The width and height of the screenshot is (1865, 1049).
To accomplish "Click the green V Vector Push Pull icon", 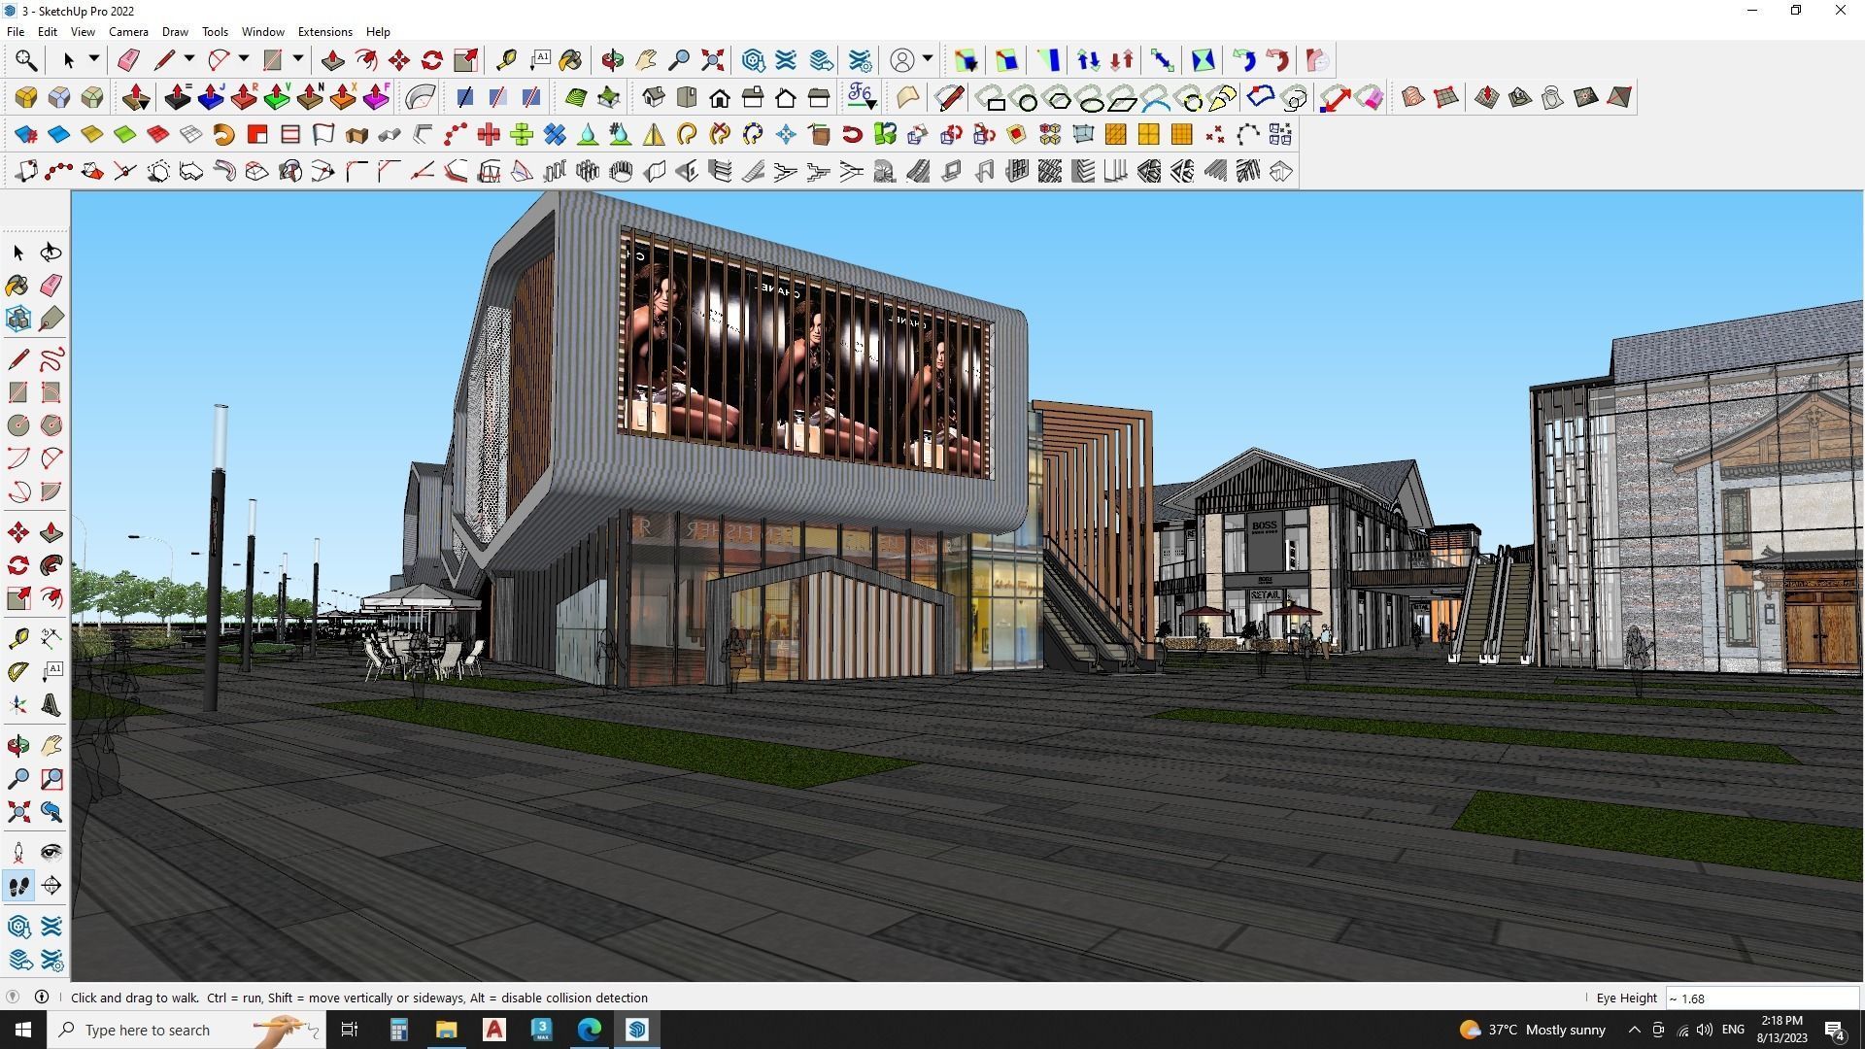I will point(277,97).
